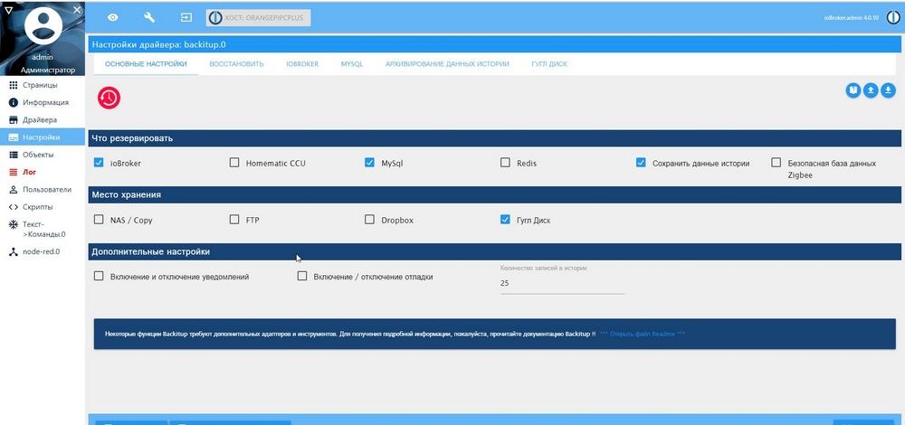Uncheck the Гугл Диск storage checkbox

click(505, 220)
